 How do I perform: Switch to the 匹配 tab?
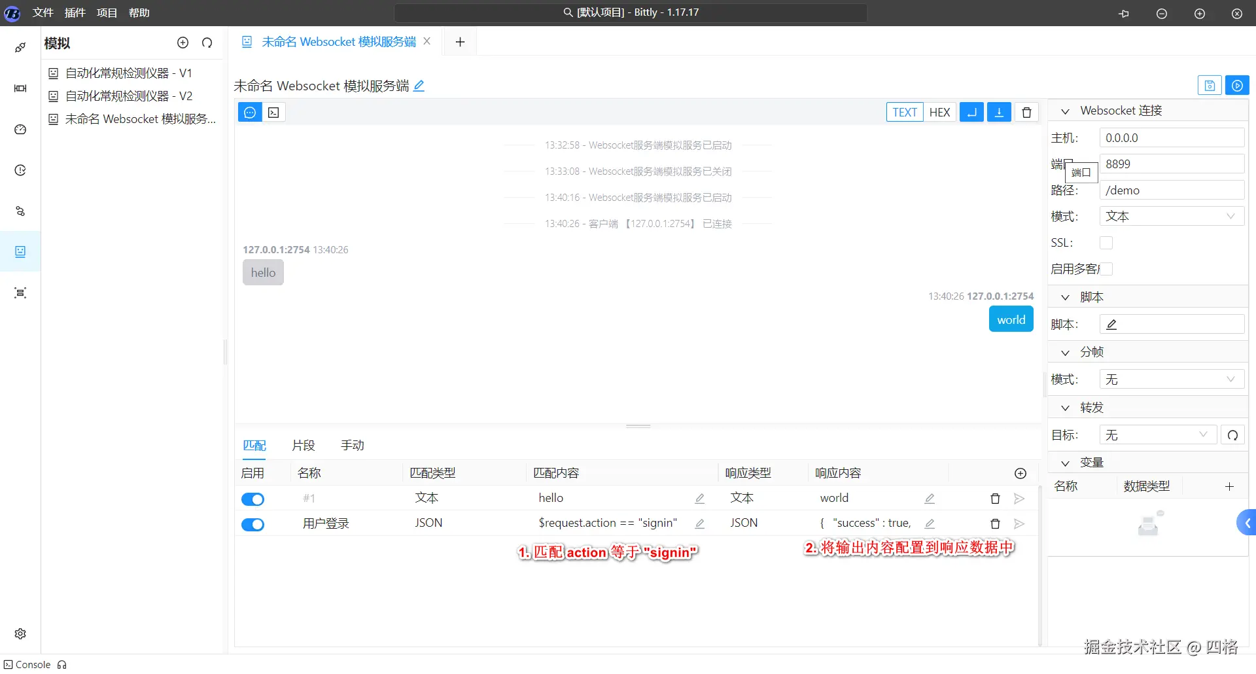click(254, 446)
